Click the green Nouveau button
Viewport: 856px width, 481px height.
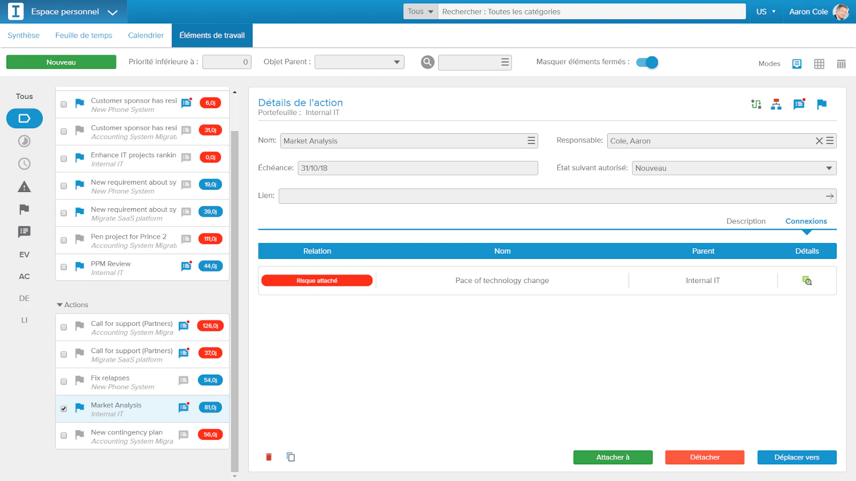pyautogui.click(x=61, y=62)
